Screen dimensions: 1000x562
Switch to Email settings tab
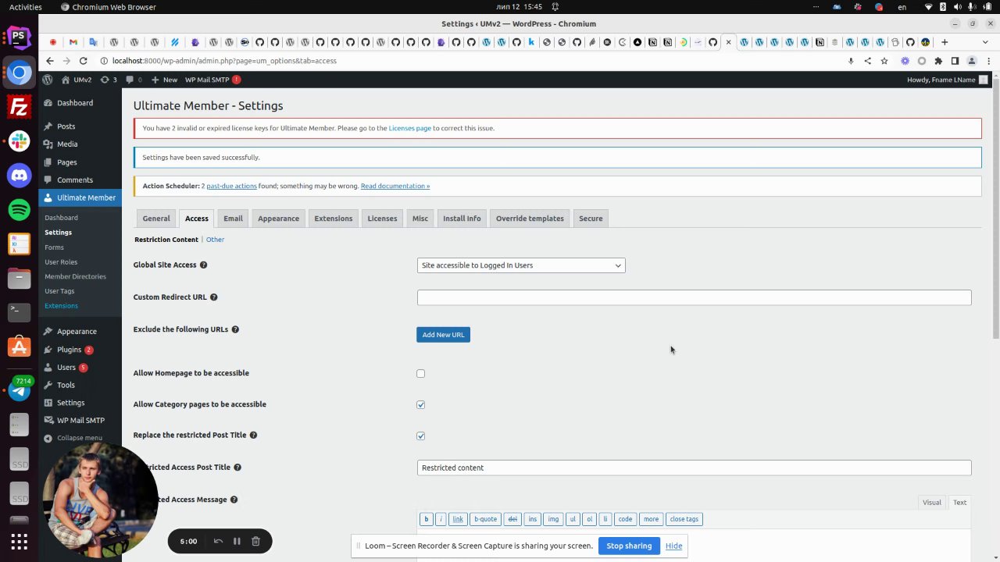tap(233, 219)
